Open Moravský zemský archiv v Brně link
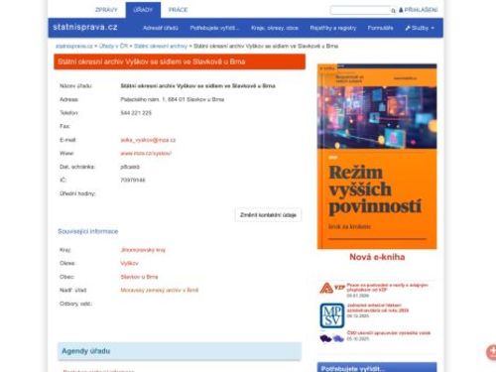The width and height of the screenshot is (496, 372). tap(160, 290)
